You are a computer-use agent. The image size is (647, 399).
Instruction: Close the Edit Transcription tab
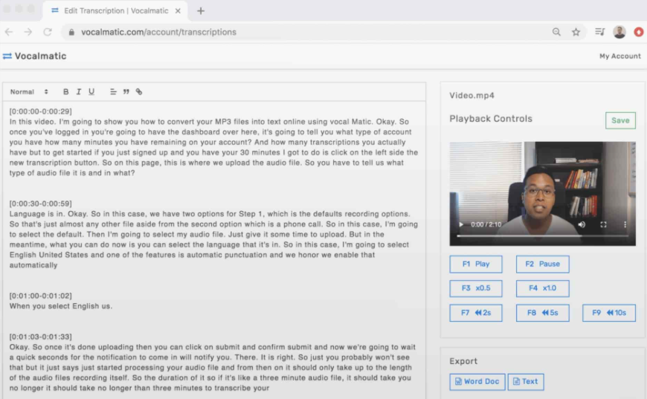pyautogui.click(x=178, y=10)
